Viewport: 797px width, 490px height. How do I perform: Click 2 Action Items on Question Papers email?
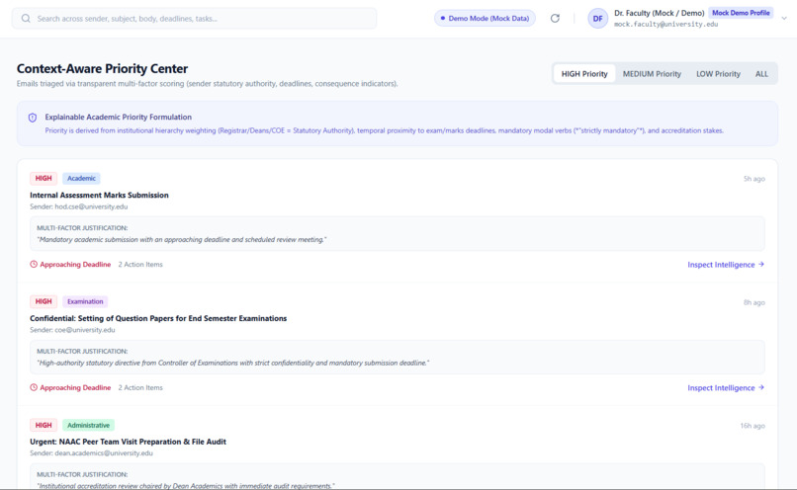click(140, 387)
